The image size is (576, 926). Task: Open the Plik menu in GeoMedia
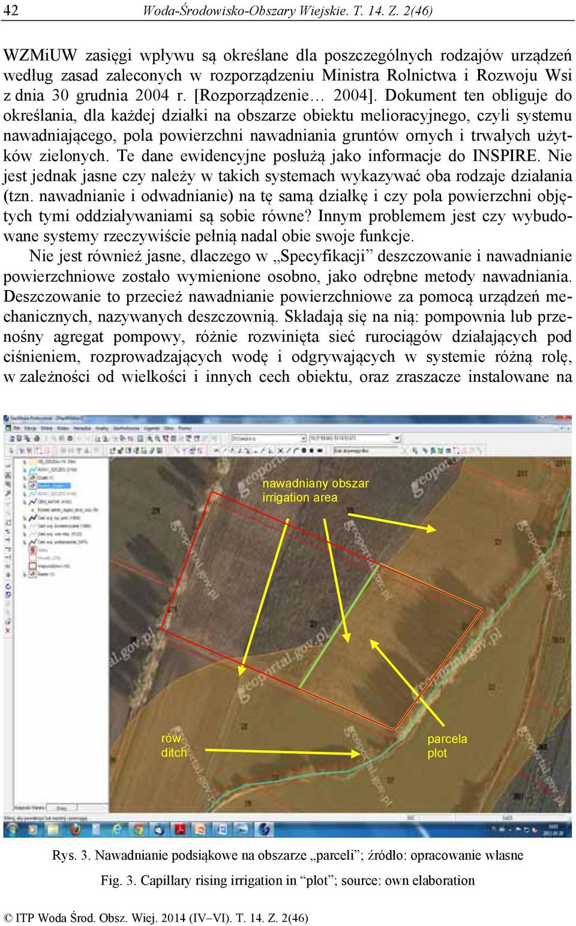[x=17, y=428]
